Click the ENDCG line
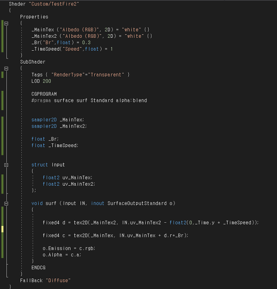This screenshot has height=289, width=277. (x=38, y=268)
